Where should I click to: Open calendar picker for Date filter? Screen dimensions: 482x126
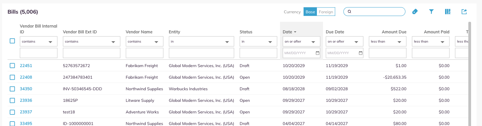tap(318, 53)
